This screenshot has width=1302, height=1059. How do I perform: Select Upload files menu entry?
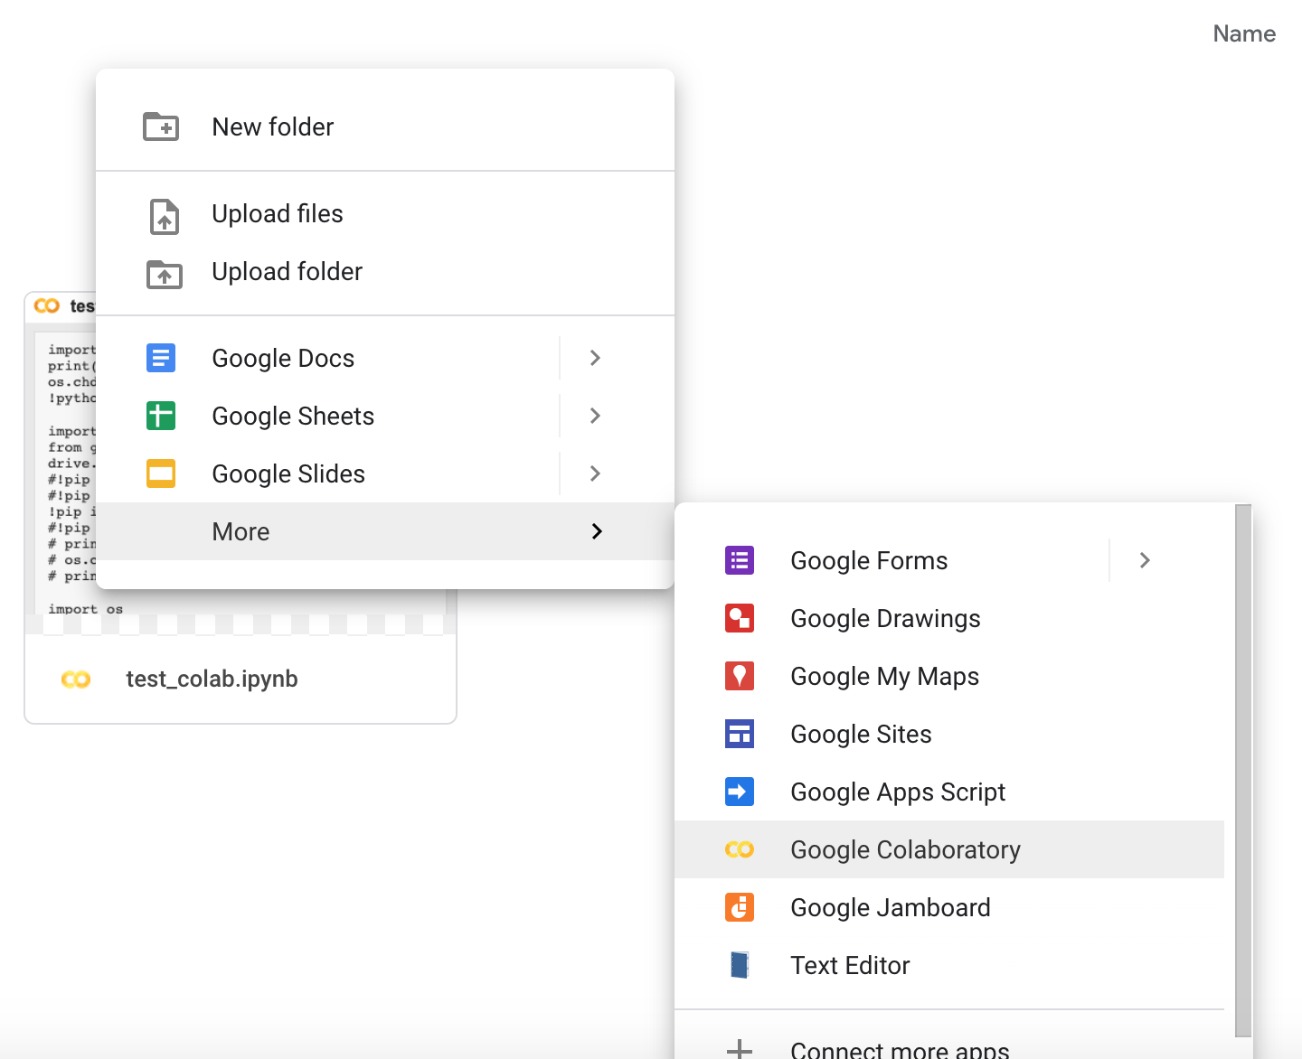coord(385,213)
